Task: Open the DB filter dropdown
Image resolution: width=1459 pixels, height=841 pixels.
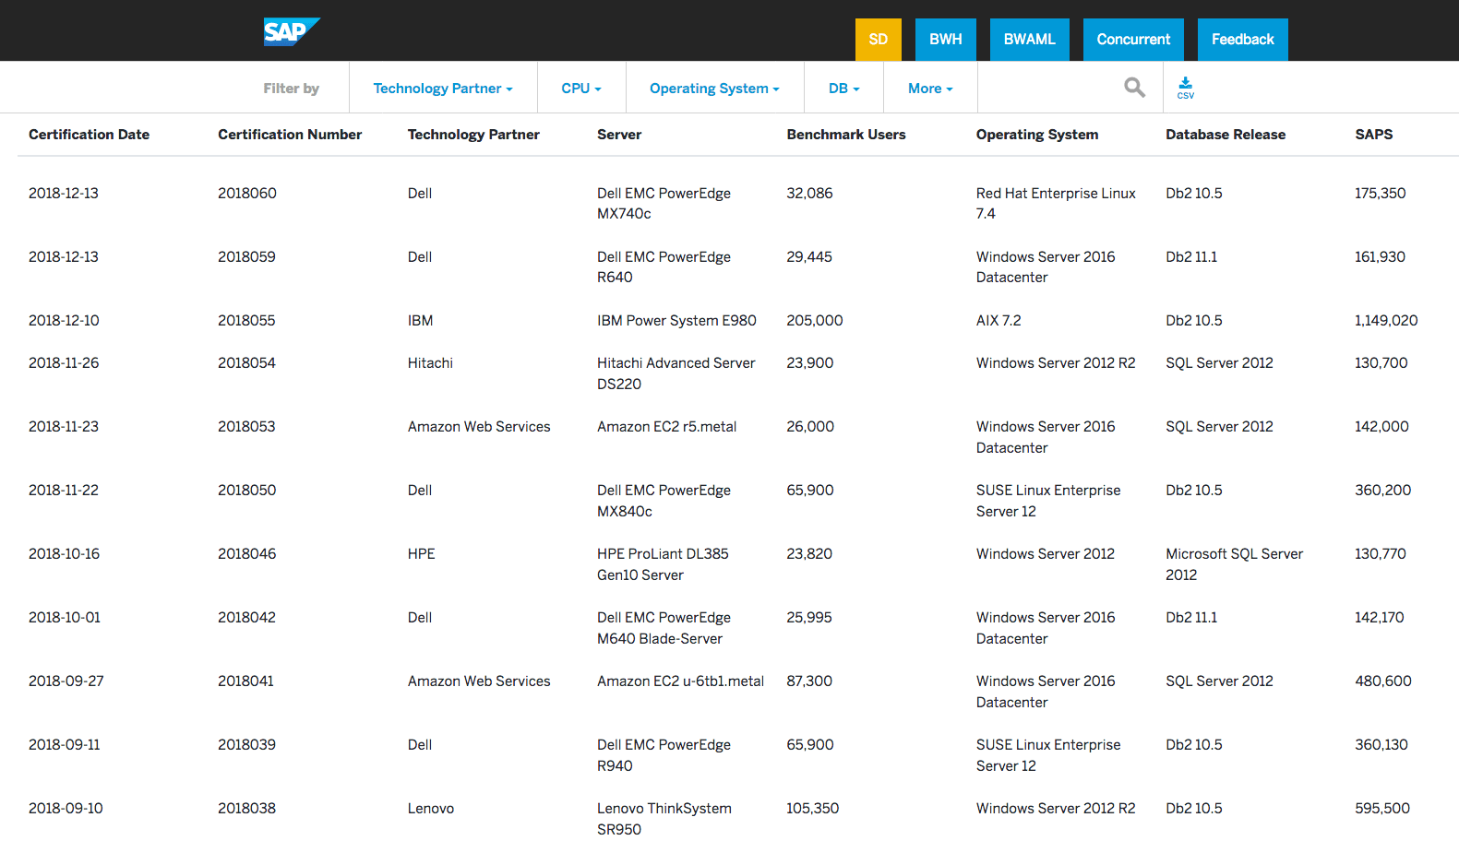Action: tap(843, 89)
